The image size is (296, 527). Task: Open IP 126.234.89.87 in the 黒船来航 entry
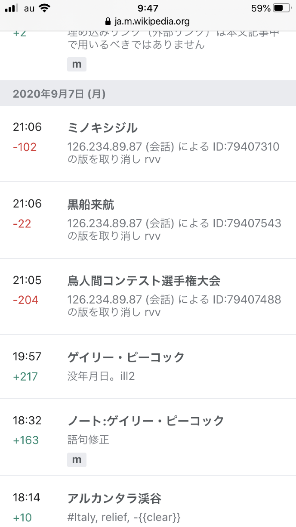[105, 223]
